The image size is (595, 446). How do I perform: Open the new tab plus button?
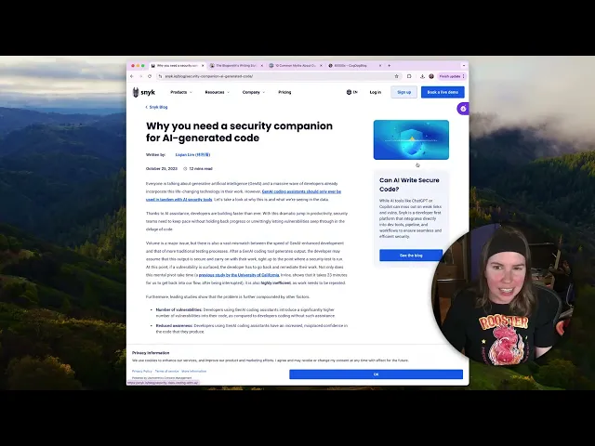pos(389,66)
